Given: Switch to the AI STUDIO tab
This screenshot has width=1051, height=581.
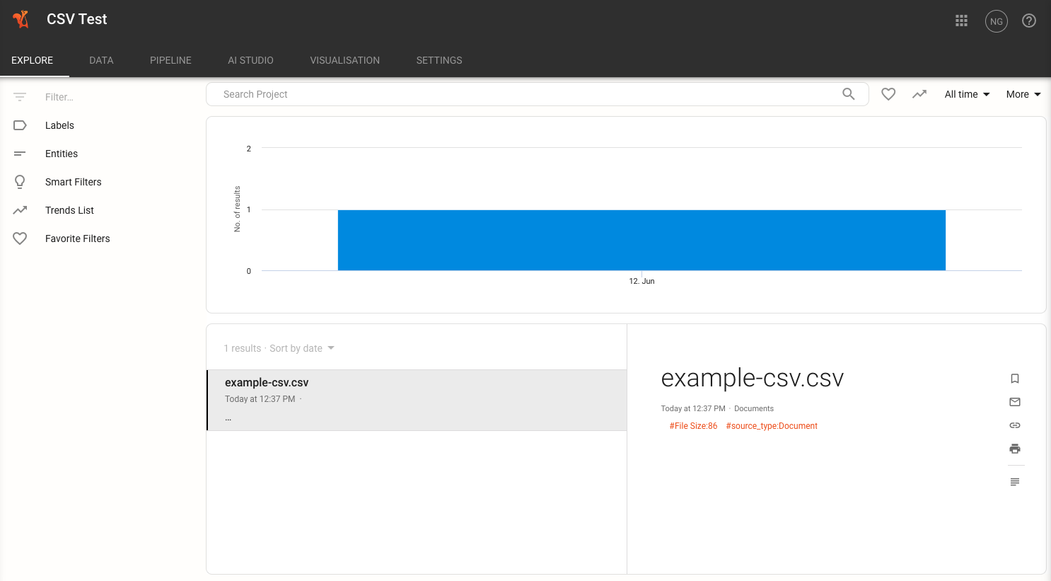Looking at the screenshot, I should [x=250, y=60].
